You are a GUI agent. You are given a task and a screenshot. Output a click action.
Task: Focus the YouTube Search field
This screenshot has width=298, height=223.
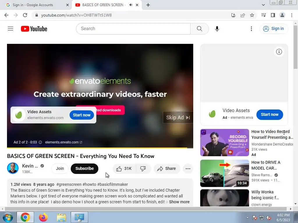[133, 29]
